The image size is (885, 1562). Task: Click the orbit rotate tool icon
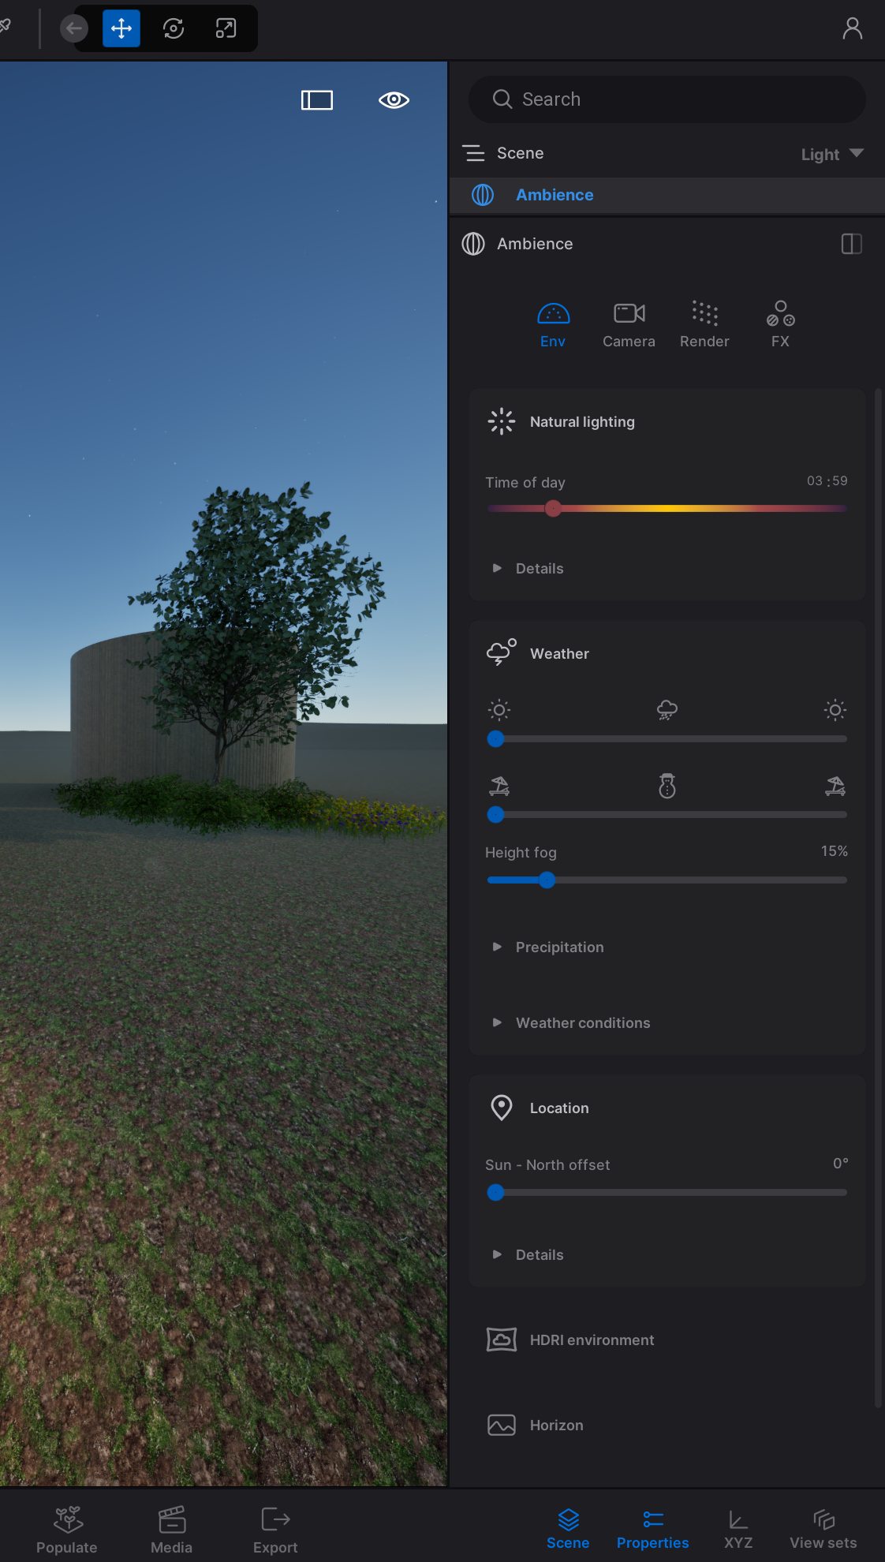pyautogui.click(x=174, y=29)
